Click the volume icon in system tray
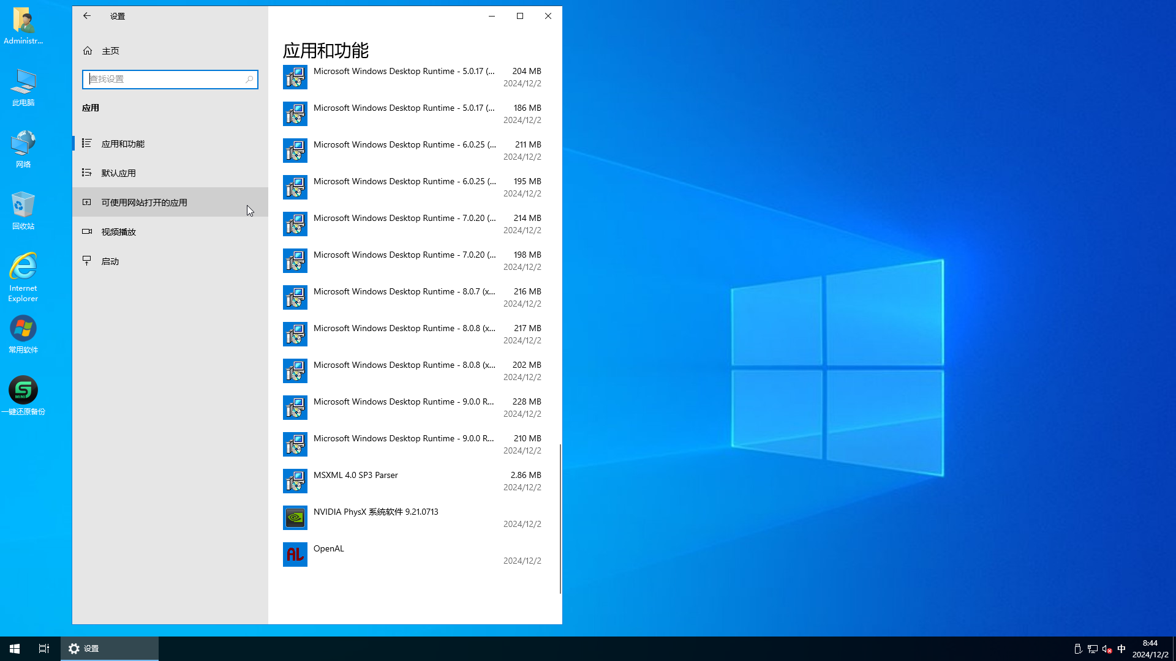 (x=1107, y=649)
